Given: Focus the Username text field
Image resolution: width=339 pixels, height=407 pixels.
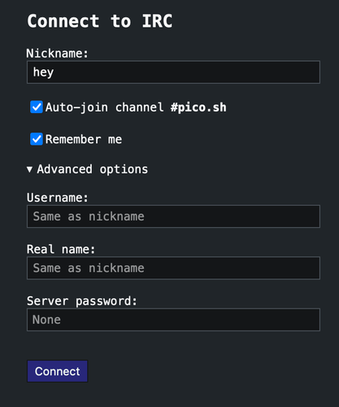Looking at the screenshot, I should tap(173, 217).
